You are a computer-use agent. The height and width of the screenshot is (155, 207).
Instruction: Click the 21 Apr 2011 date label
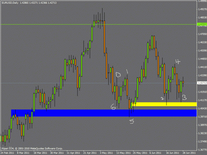90,153
